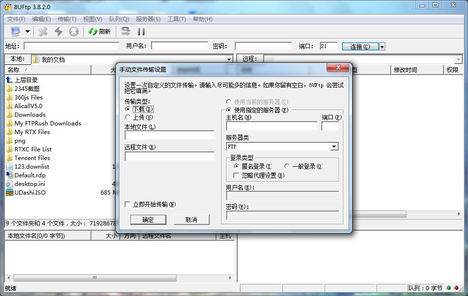Click the pause toolbar icon
468x296 pixels.
click(x=141, y=31)
